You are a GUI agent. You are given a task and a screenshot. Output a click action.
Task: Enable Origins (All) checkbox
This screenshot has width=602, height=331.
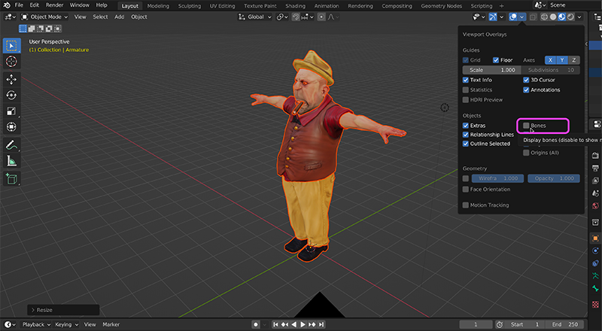click(526, 153)
